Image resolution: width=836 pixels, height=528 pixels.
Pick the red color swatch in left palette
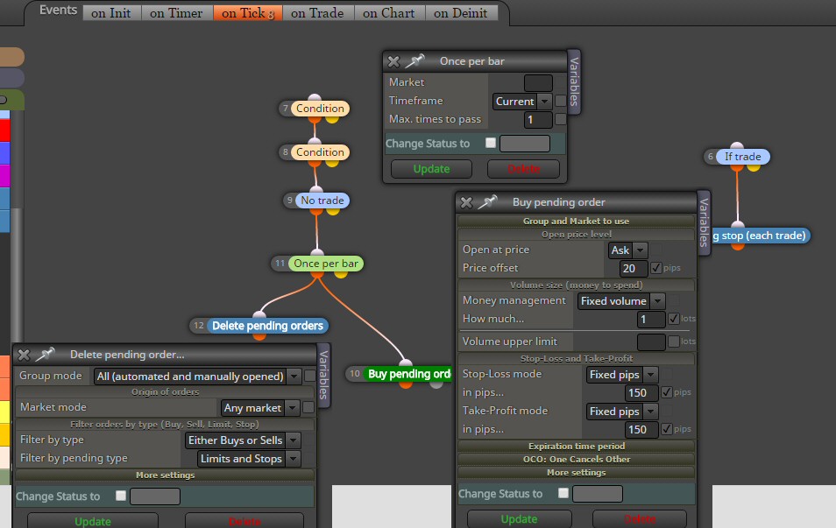point(4,130)
